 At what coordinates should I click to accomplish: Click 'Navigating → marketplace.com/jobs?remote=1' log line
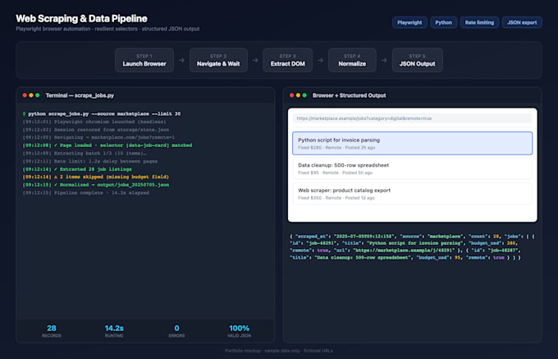(98, 137)
